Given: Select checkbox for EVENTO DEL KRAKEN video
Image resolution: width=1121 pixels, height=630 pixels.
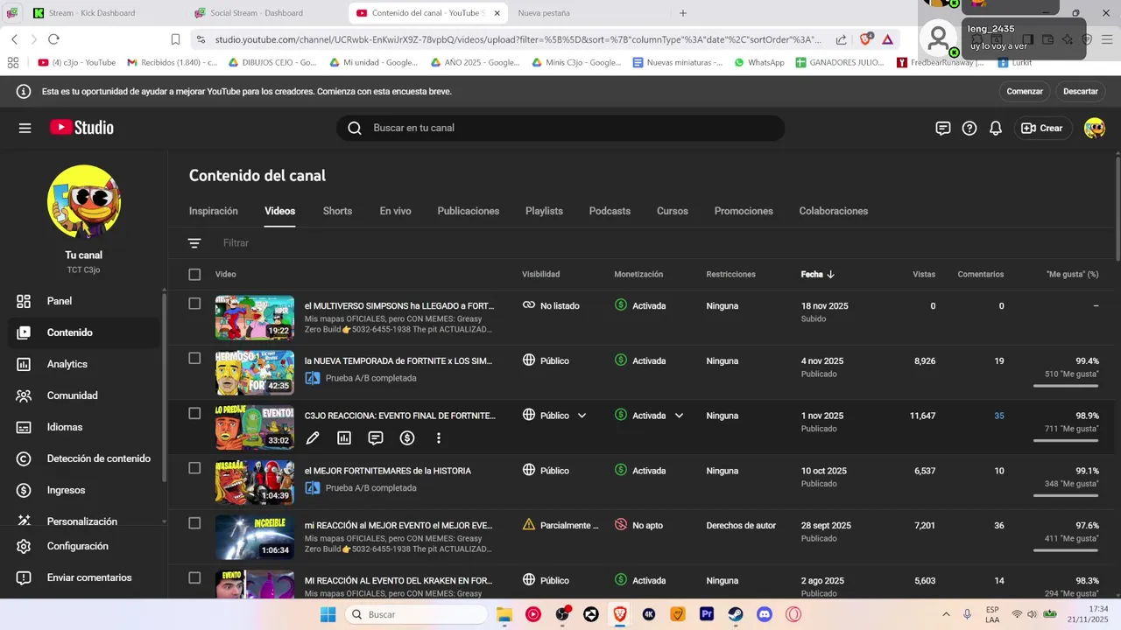Looking at the screenshot, I should coord(194,577).
